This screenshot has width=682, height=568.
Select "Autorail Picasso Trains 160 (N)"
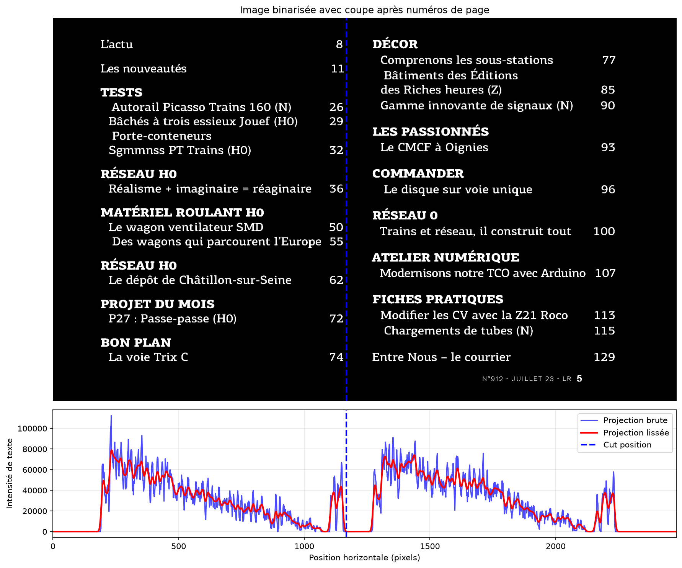tap(201, 107)
